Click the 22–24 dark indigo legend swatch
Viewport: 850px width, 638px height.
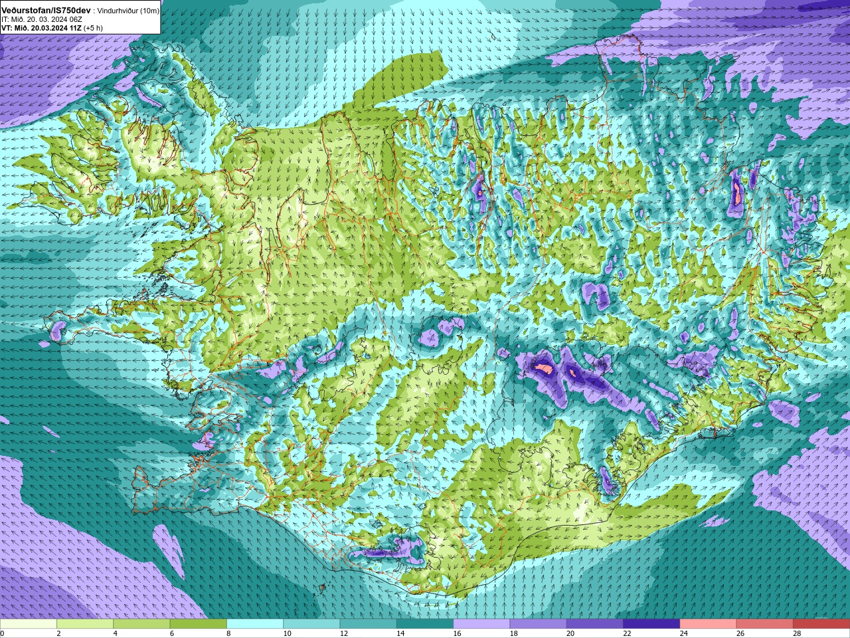click(x=651, y=624)
